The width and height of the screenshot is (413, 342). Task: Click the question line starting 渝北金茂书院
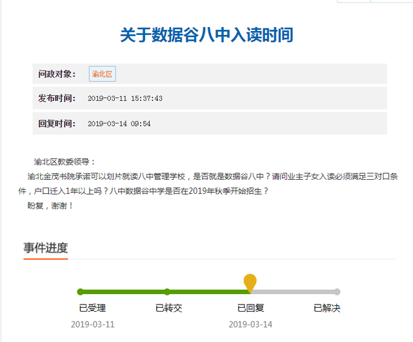(212, 176)
